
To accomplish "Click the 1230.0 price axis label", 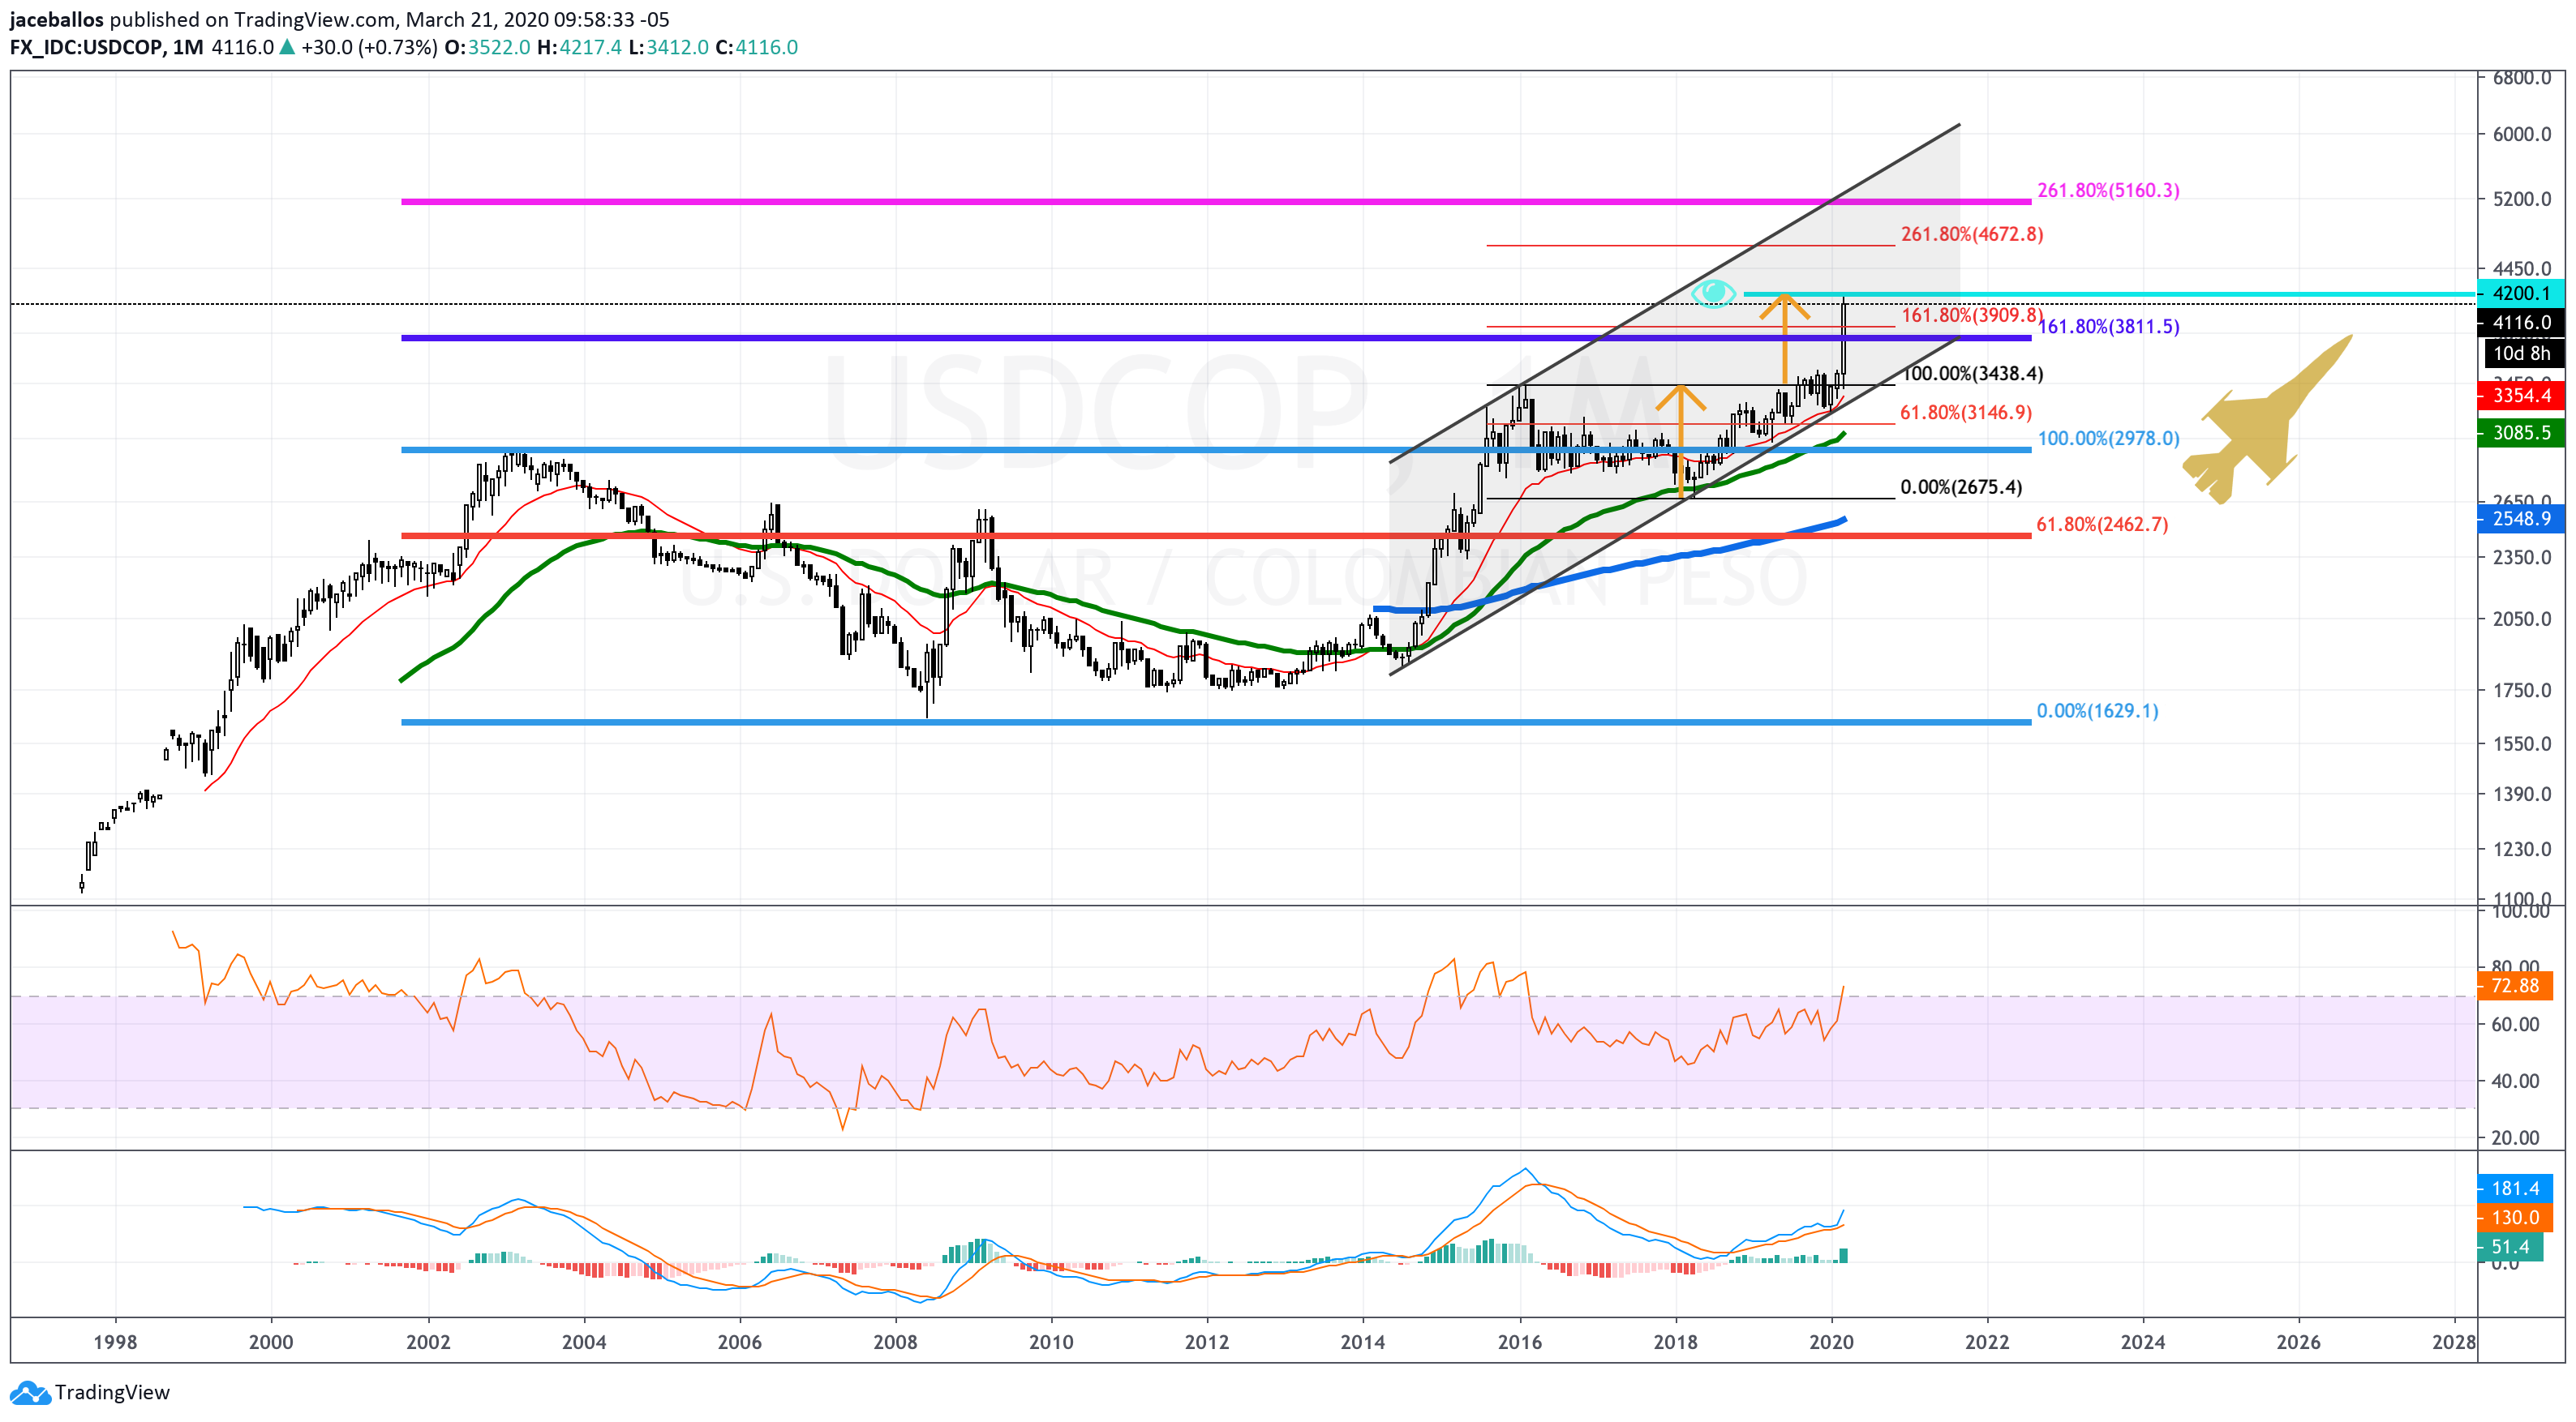I will click(x=2522, y=848).
